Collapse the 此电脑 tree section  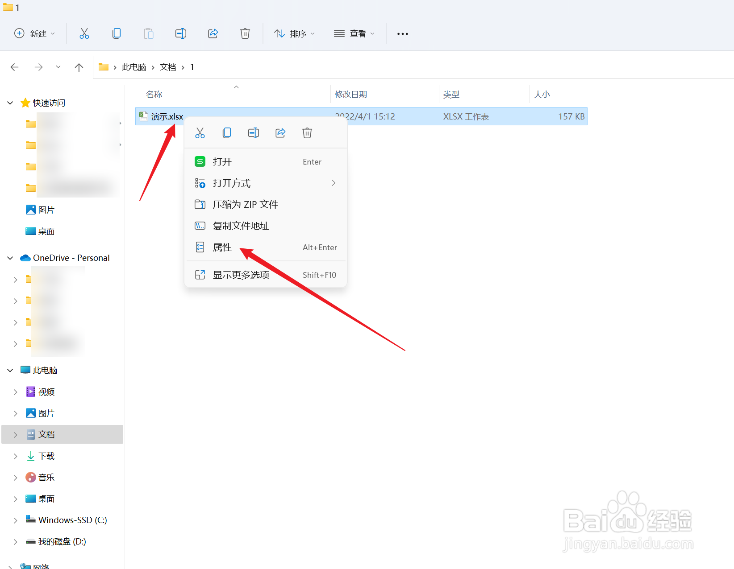[x=10, y=371]
